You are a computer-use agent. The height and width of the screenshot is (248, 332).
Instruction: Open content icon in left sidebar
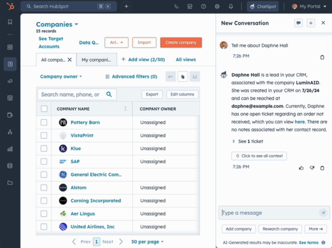pos(10,98)
